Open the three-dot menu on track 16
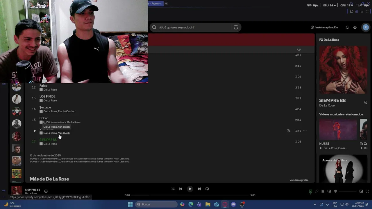 click(305, 131)
